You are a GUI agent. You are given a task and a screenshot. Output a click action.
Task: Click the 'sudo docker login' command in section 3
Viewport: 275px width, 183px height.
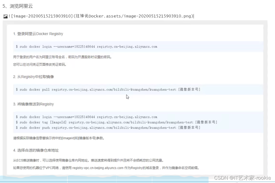(x=86, y=117)
